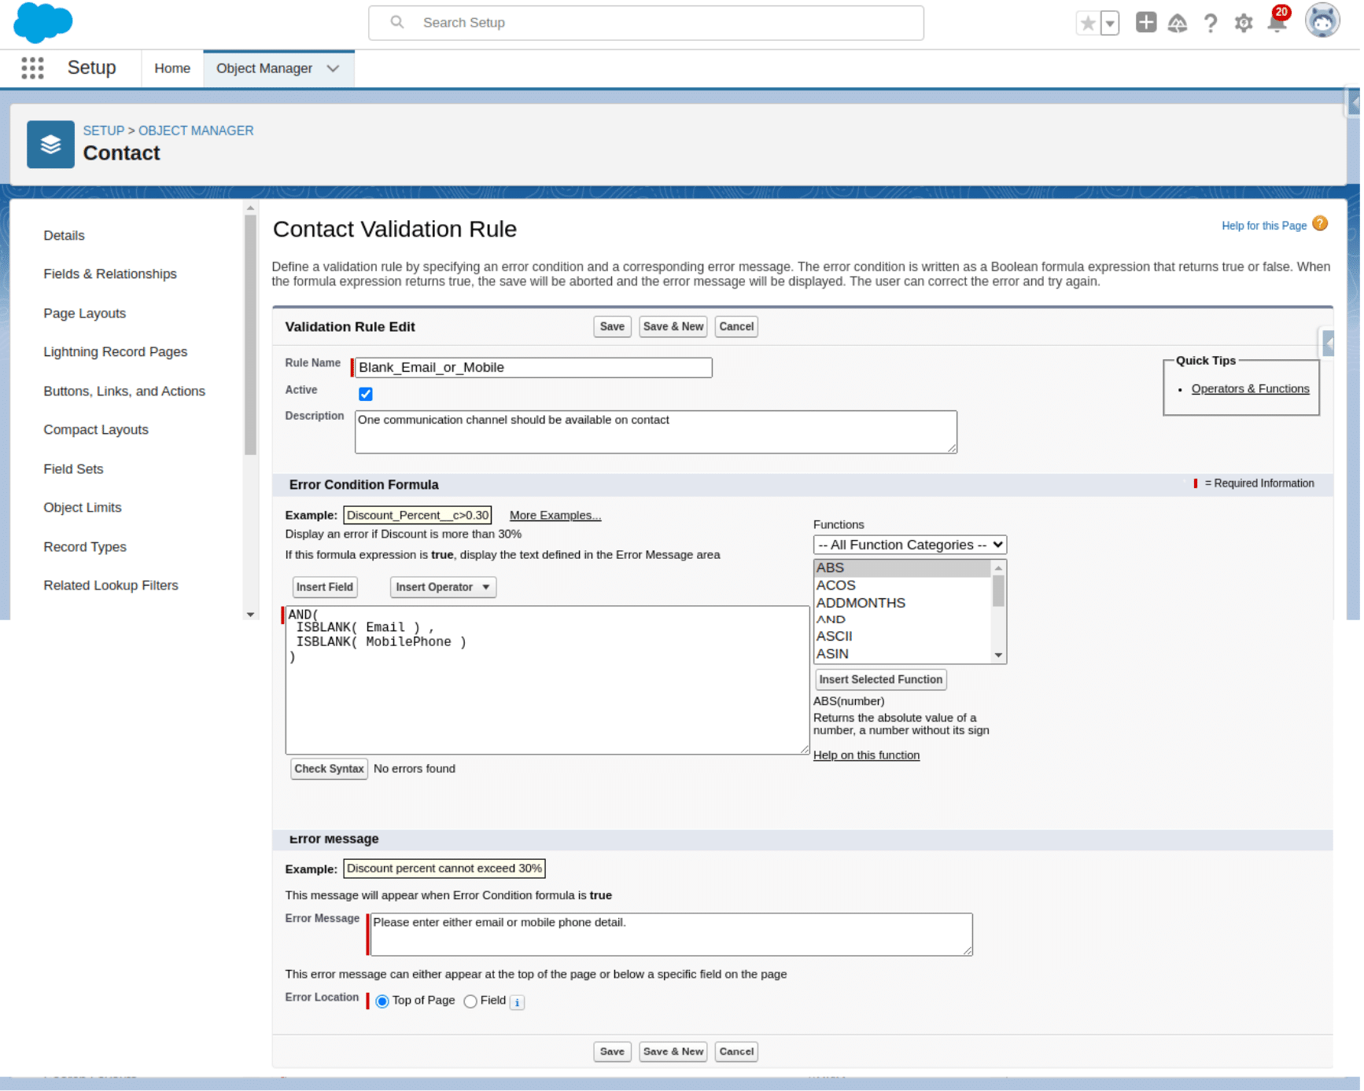The width and height of the screenshot is (1364, 1091).
Task: Open the Insert Operator dropdown
Action: pos(442,587)
